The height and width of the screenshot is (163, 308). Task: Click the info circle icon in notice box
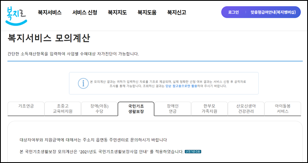click(x=83, y=83)
